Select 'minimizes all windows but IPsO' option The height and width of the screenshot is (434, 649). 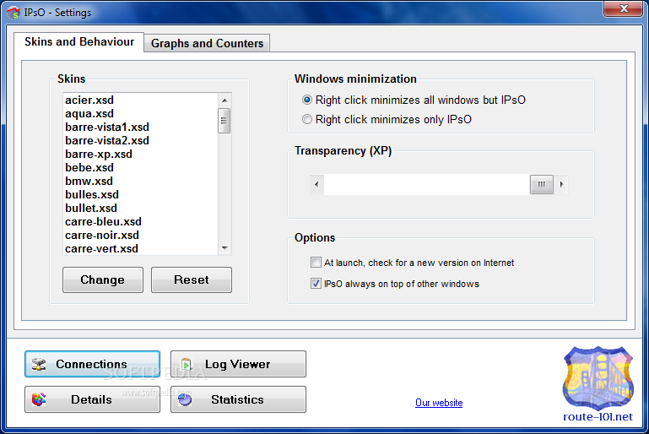tap(414, 100)
